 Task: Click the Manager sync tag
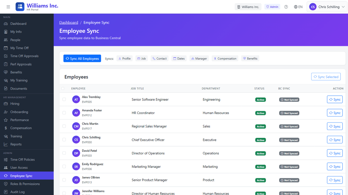(199, 58)
